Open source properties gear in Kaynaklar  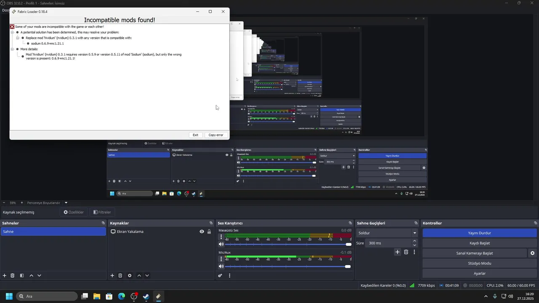(x=130, y=276)
